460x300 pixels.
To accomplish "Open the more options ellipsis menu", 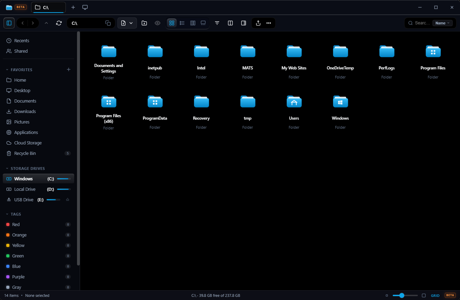I will (269, 23).
